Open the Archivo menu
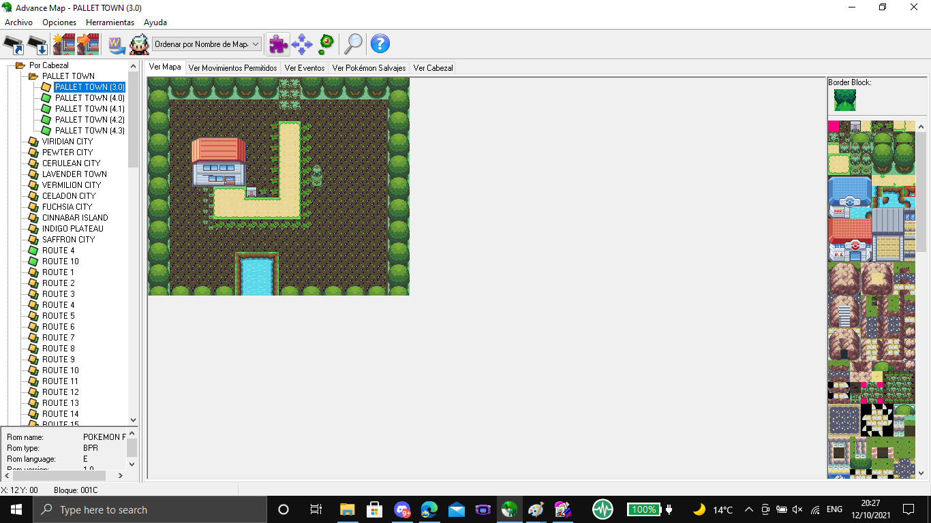Screen dimensions: 931x523 click(18, 22)
